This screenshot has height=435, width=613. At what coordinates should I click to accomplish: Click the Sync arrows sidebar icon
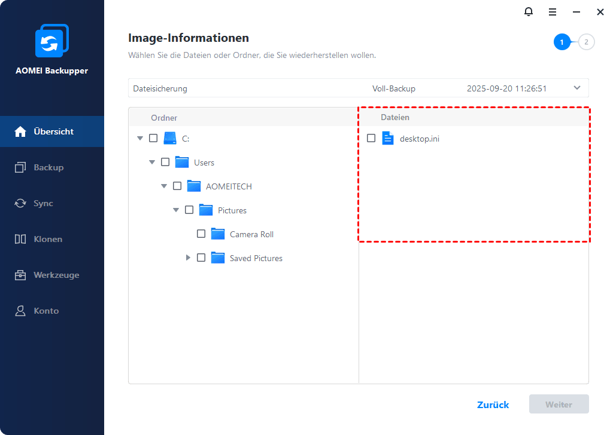click(20, 203)
